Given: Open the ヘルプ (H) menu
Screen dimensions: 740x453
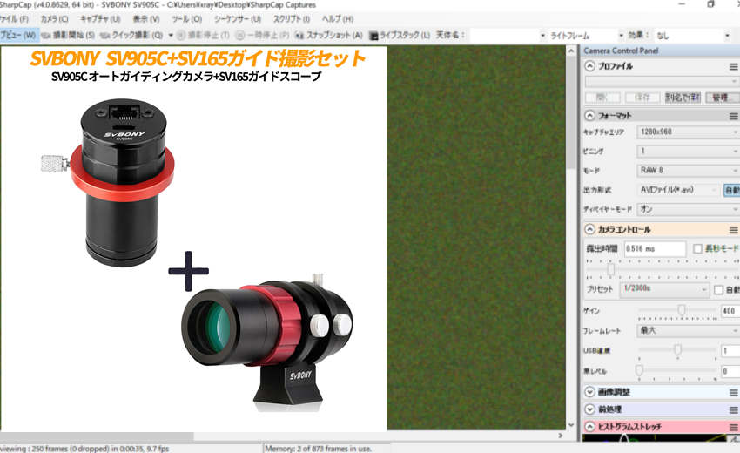Looking at the screenshot, I should coord(338,19).
